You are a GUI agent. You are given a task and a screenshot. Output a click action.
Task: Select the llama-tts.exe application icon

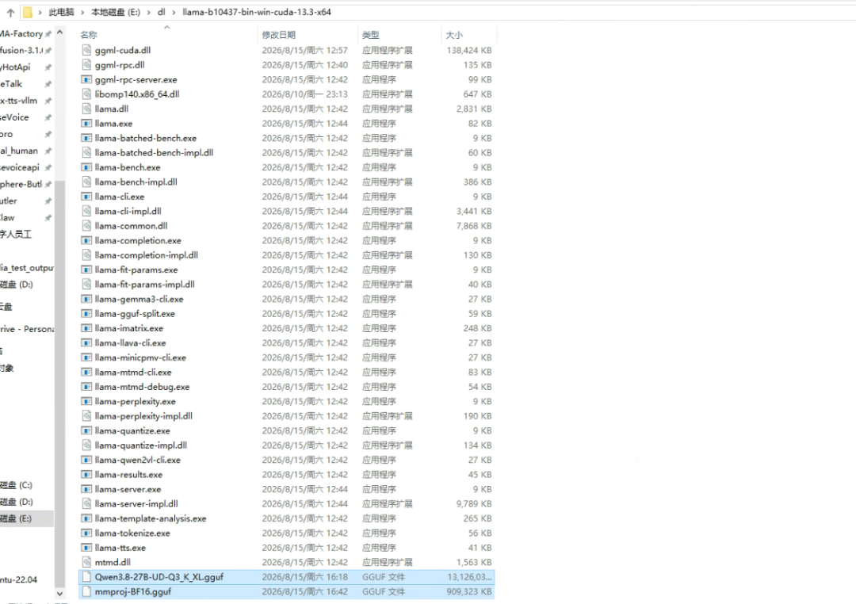pos(86,547)
